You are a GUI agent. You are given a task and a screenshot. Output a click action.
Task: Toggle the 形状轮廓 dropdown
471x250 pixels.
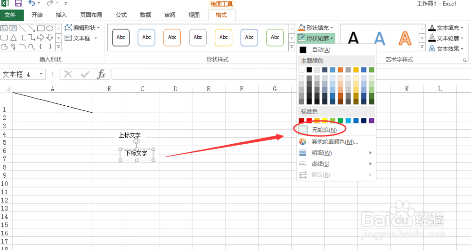click(316, 39)
